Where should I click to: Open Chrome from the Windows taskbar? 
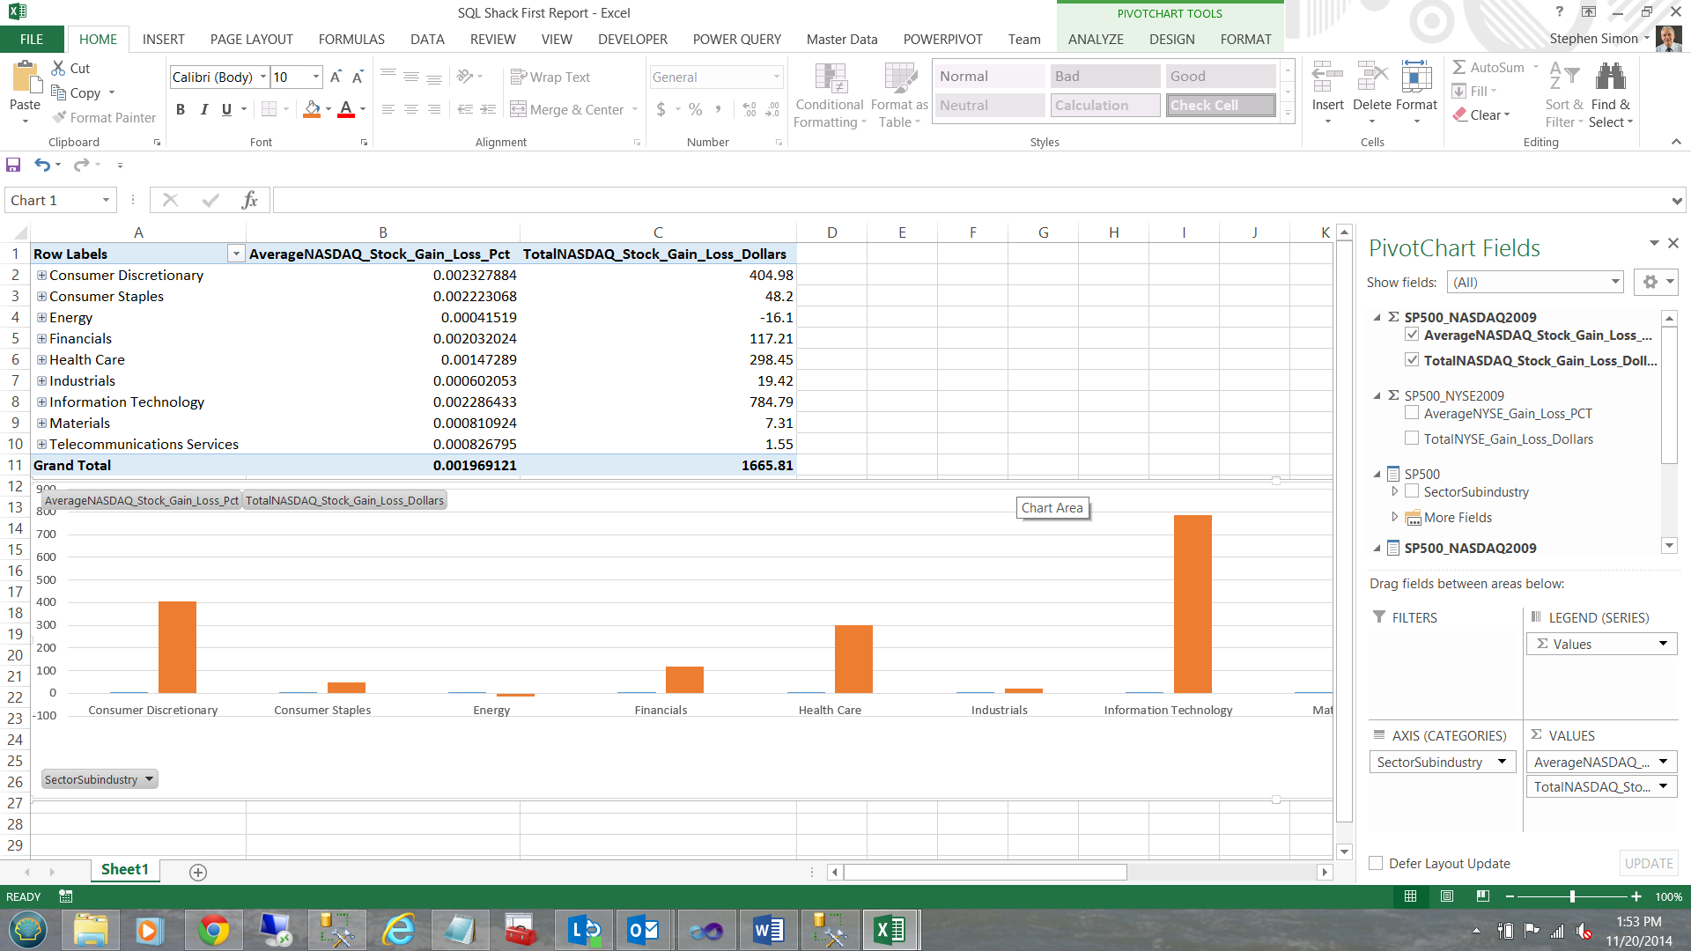coord(213,930)
